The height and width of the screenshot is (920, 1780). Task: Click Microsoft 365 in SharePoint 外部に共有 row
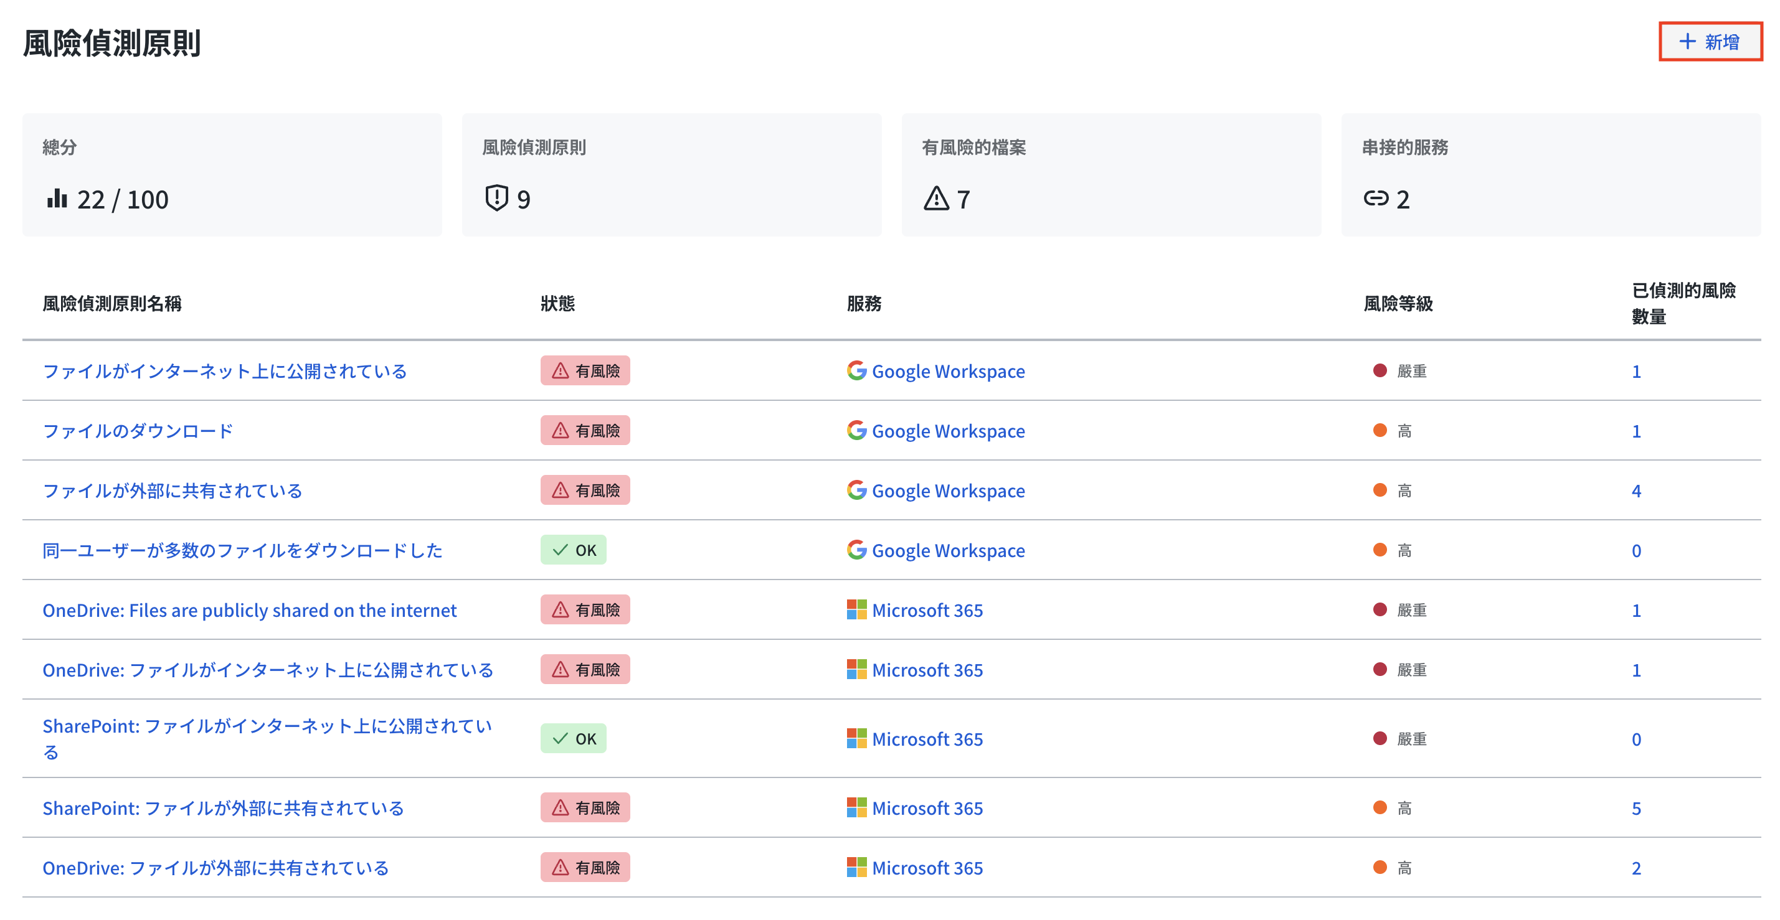click(x=927, y=808)
